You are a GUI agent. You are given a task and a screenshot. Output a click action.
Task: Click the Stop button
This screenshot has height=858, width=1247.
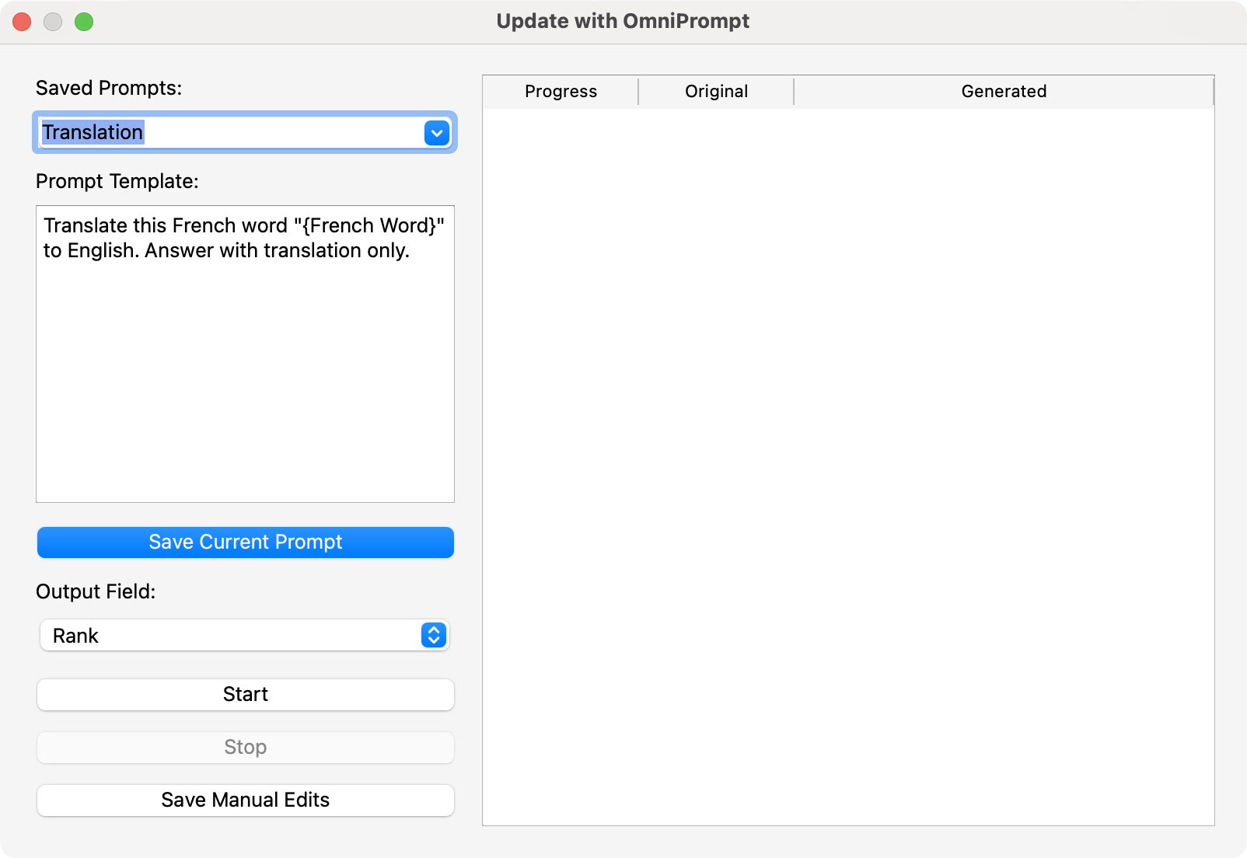245,748
